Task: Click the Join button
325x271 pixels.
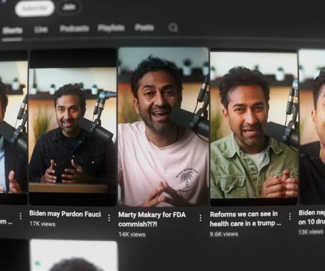Action: tap(69, 7)
